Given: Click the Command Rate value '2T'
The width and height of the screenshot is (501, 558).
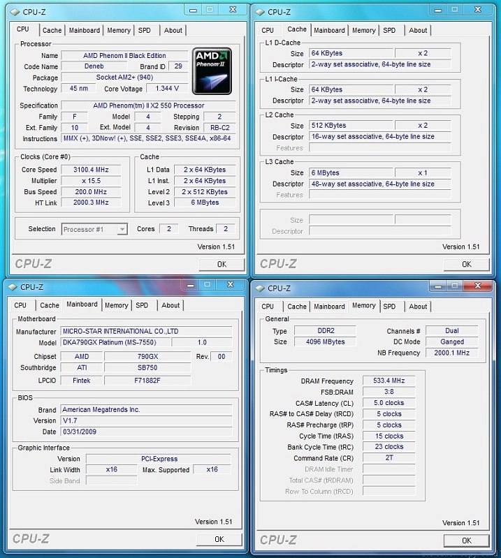Looking at the screenshot, I should [389, 457].
